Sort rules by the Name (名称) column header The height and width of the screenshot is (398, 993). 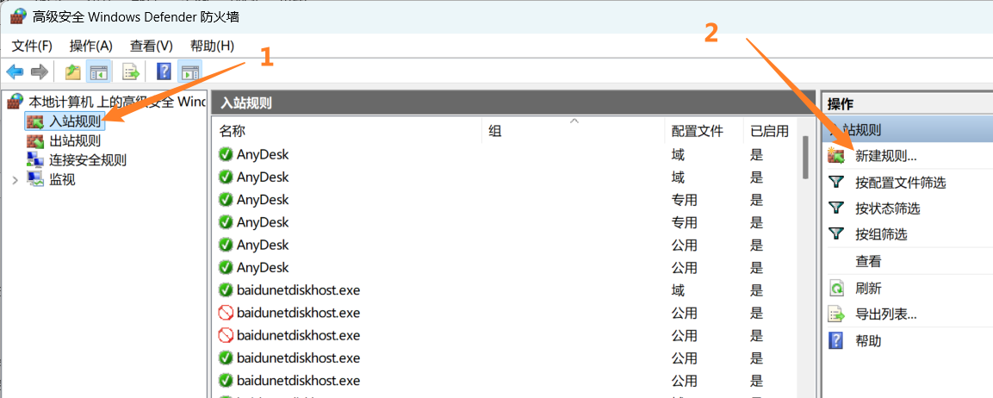click(233, 131)
